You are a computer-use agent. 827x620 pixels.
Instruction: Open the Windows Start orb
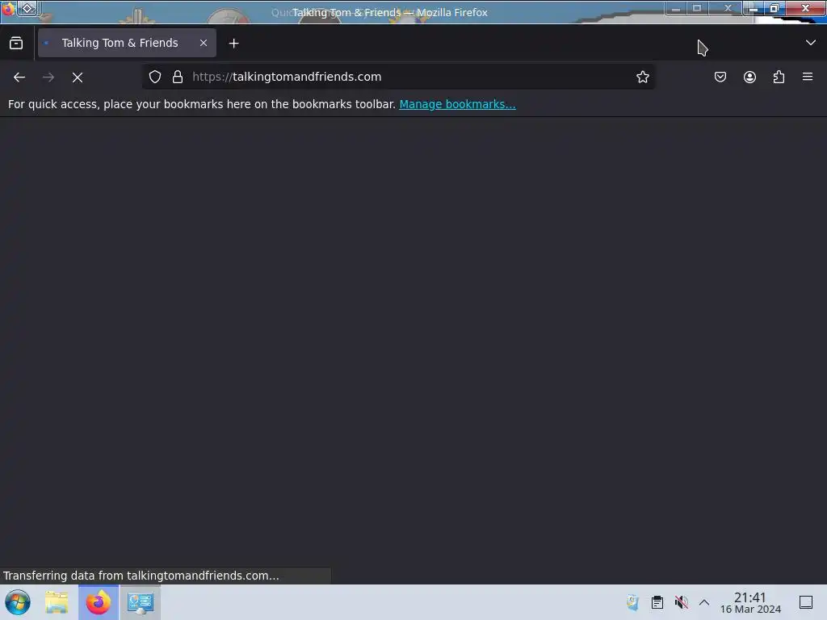(x=18, y=602)
